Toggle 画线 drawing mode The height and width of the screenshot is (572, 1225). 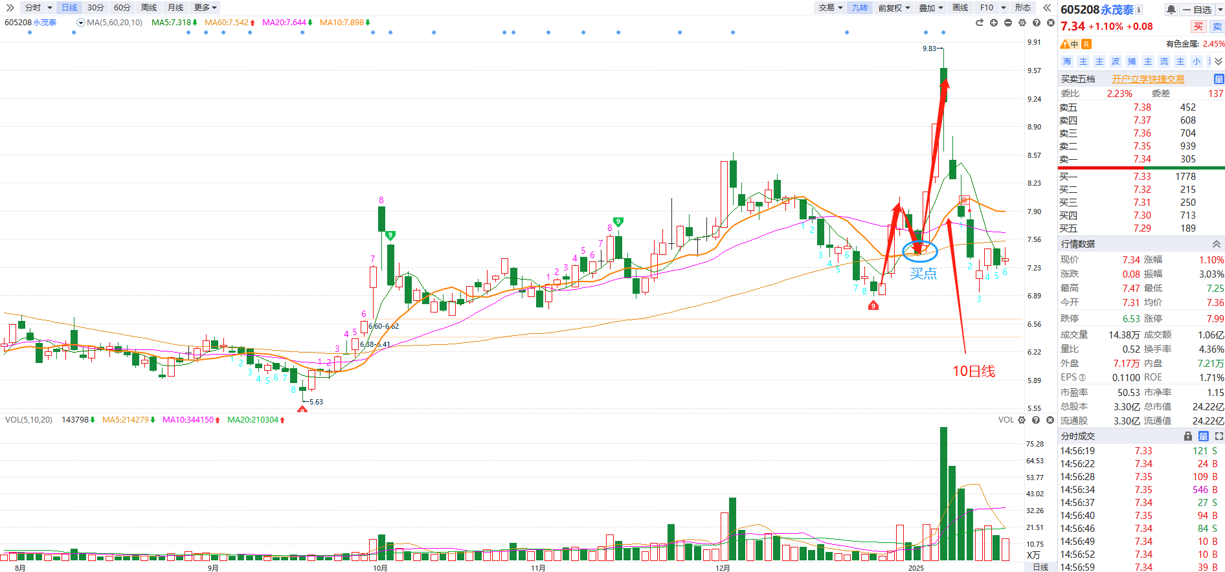[x=960, y=8]
